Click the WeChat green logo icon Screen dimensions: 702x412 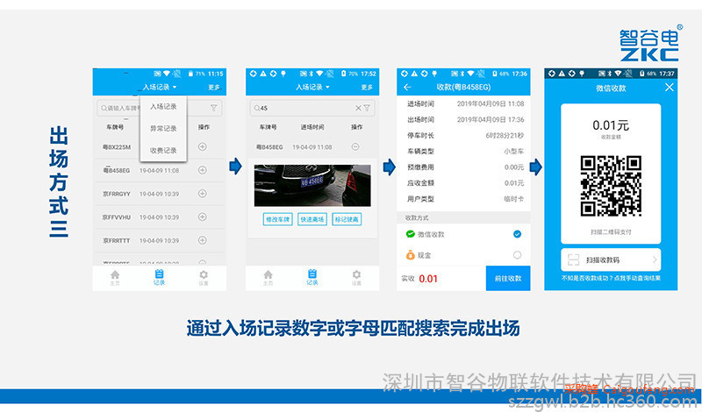[x=410, y=233]
